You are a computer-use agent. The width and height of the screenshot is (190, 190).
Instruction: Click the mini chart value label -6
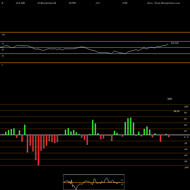[x=122, y=180]
